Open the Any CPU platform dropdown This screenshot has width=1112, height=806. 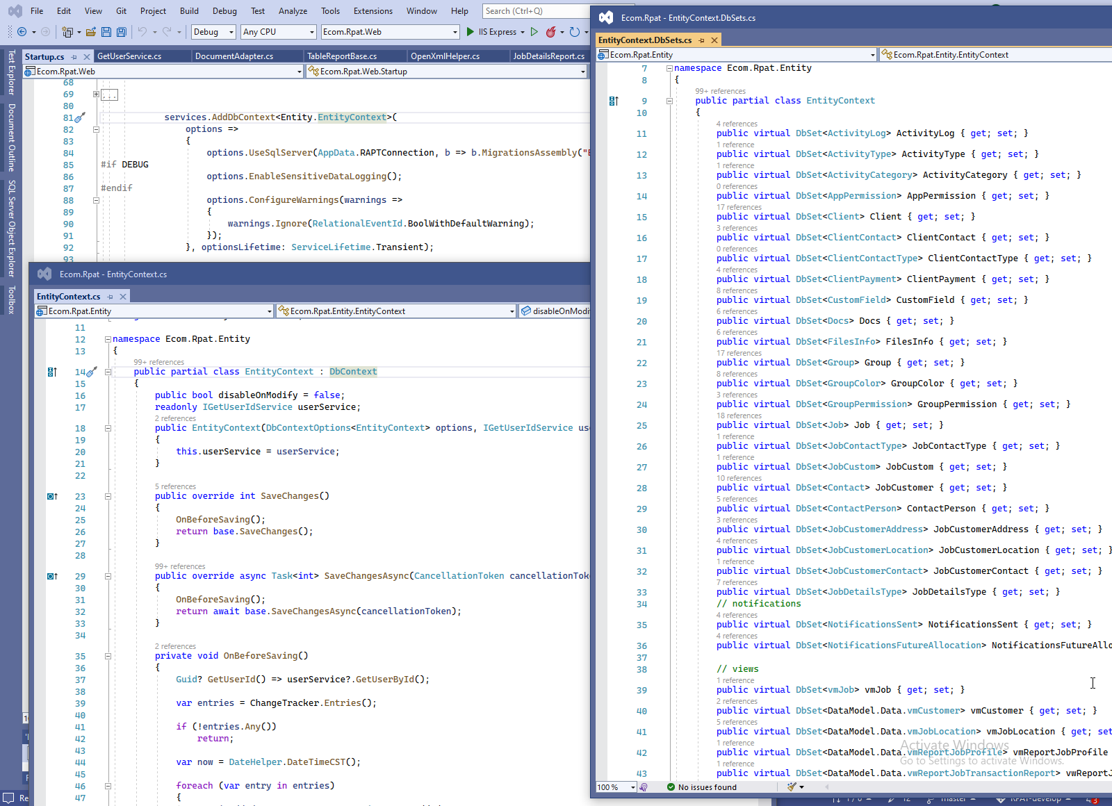pos(278,32)
